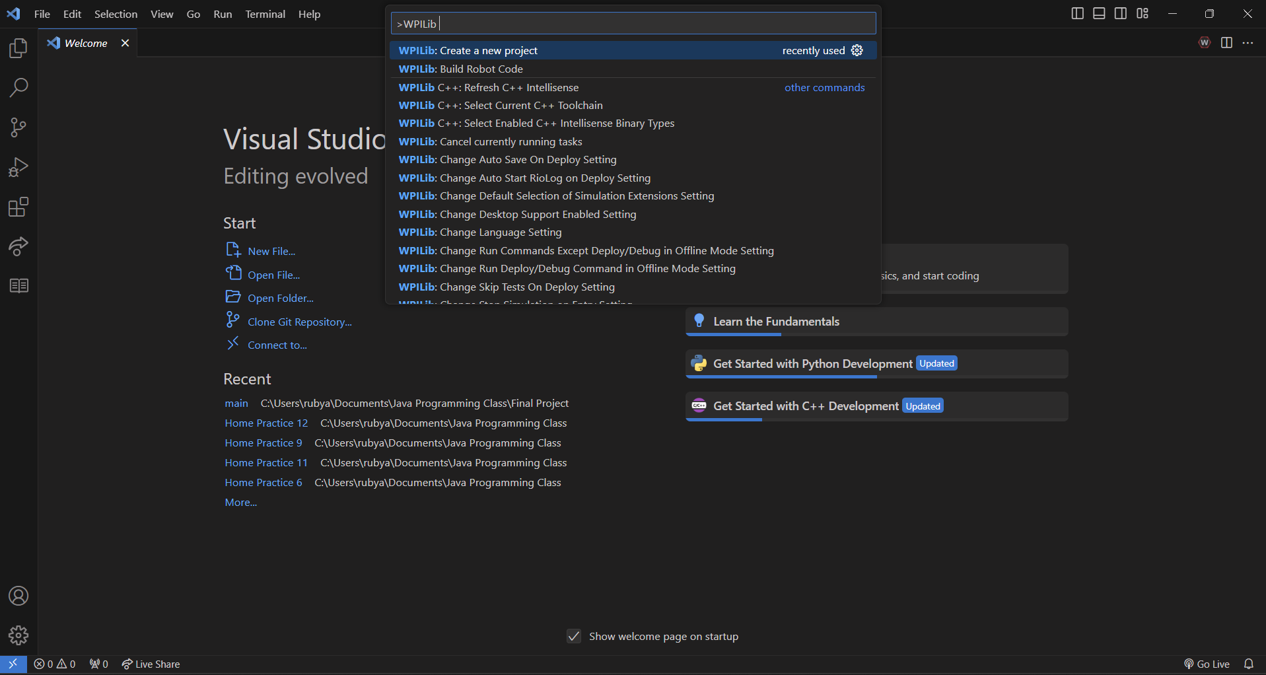Open notifications bell in status bar
The height and width of the screenshot is (675, 1266).
pyautogui.click(x=1249, y=664)
